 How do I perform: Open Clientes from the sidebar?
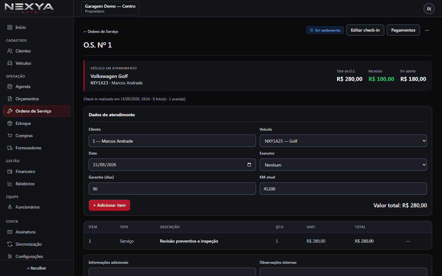point(37,51)
